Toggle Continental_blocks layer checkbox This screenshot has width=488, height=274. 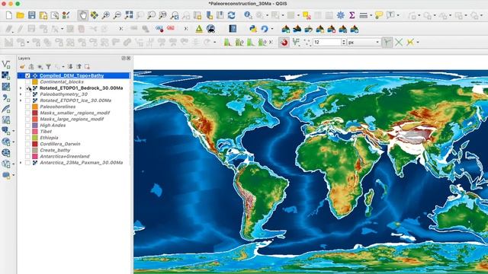(x=27, y=81)
